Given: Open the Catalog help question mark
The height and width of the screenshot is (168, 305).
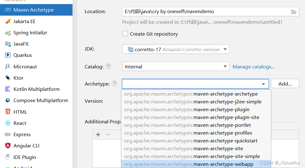Looking at the screenshot, I should pyautogui.click(x=108, y=67).
